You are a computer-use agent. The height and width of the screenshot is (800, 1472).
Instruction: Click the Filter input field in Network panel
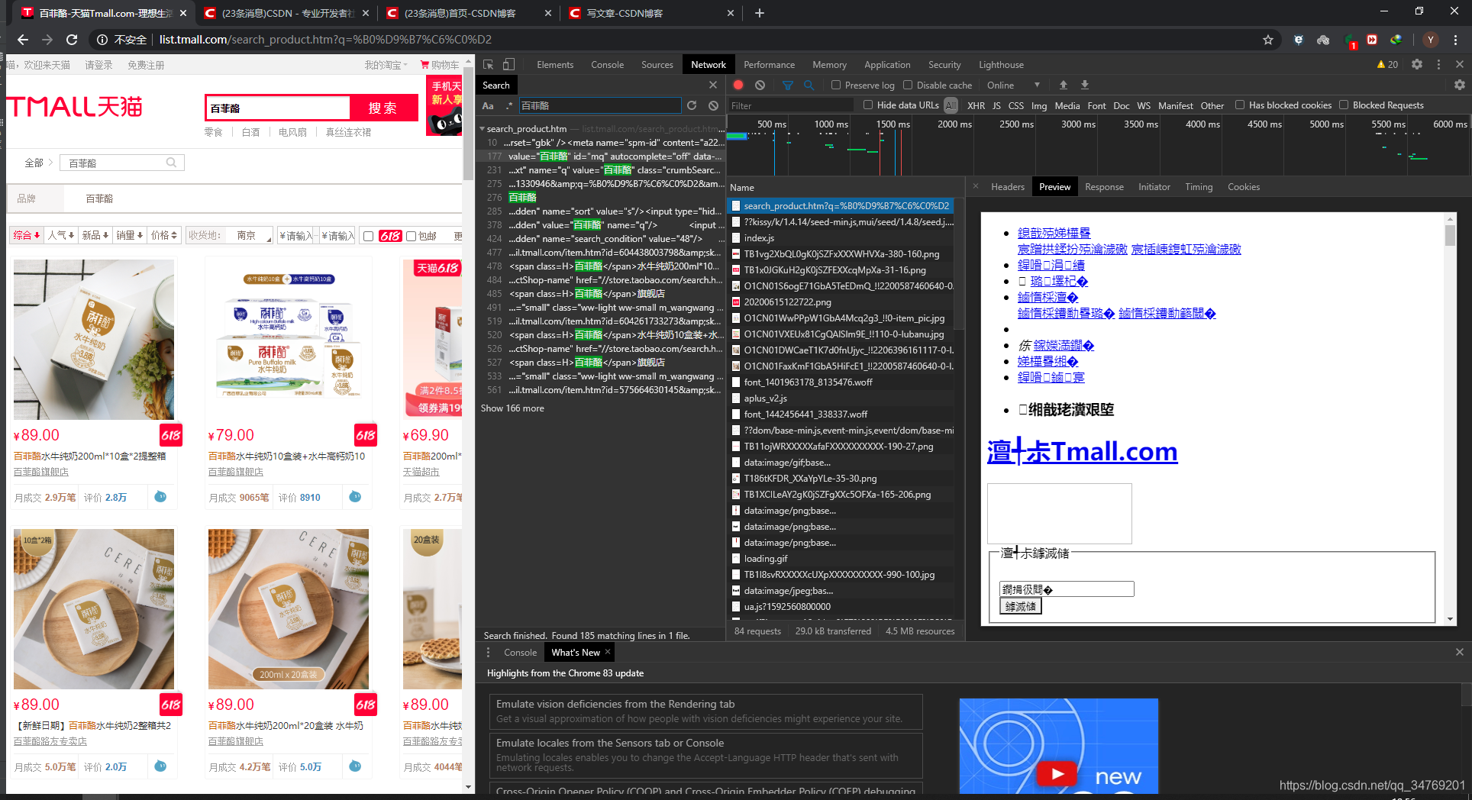pos(790,105)
